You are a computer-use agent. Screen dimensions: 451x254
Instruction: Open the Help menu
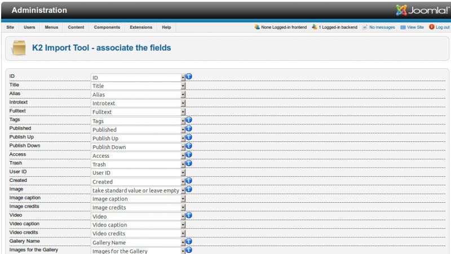(166, 27)
